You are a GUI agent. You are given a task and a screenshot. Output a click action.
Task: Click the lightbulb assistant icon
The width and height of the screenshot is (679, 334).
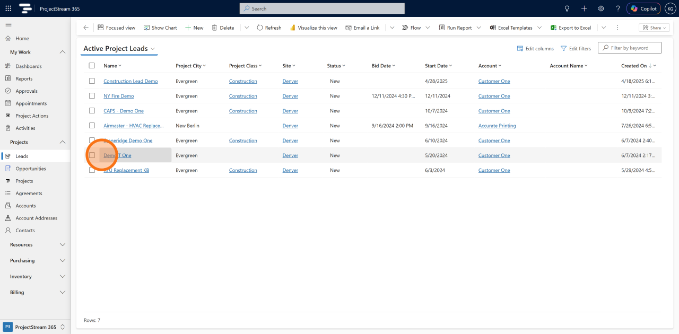(x=567, y=8)
